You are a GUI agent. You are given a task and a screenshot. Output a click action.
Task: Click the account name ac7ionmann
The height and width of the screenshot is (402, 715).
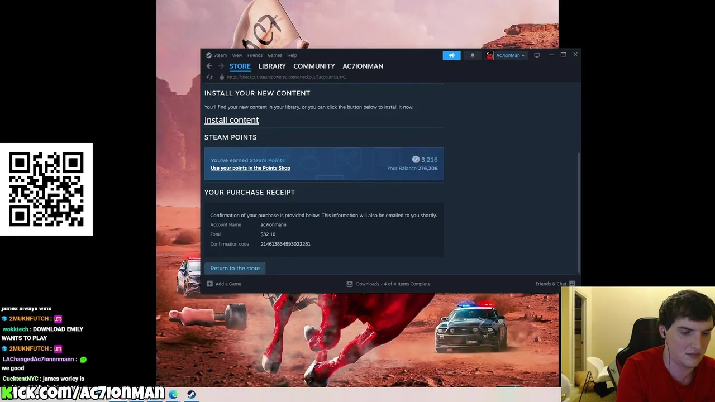click(273, 224)
